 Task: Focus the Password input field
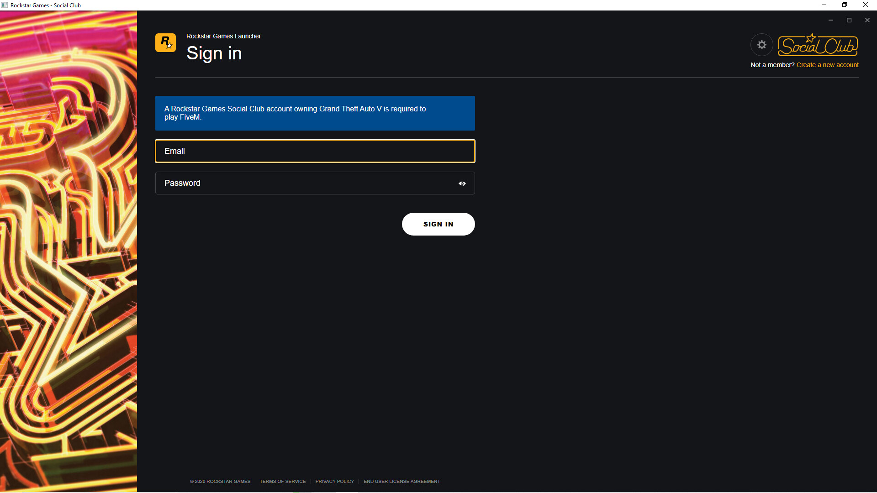click(x=306, y=183)
